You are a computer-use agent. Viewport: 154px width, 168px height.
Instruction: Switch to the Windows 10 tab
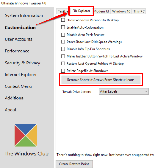tap(121, 11)
